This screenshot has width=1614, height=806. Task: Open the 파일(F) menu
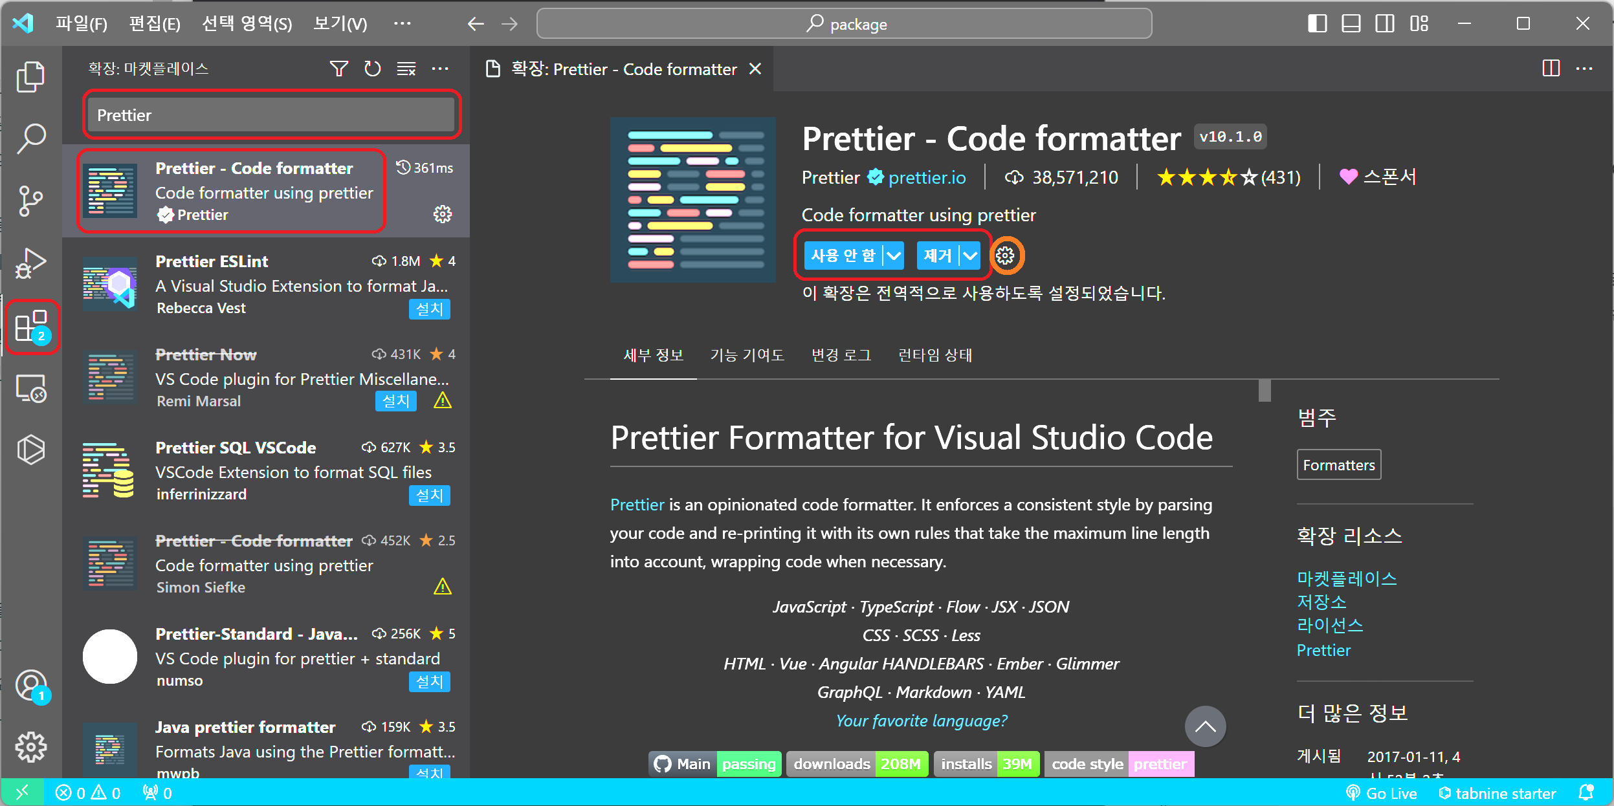[x=81, y=24]
